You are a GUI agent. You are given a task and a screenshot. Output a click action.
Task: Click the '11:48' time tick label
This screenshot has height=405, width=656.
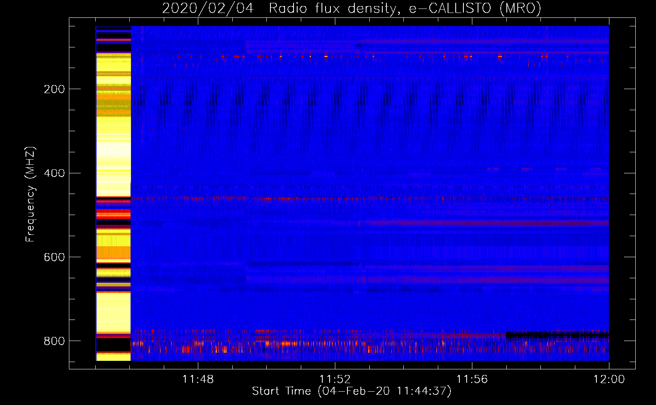(198, 379)
